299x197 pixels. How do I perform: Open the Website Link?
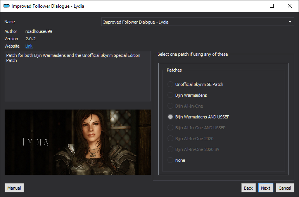click(29, 46)
